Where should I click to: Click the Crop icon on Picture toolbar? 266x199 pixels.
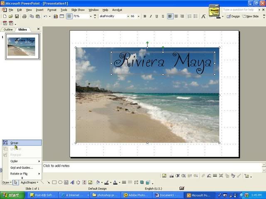pos(203,176)
